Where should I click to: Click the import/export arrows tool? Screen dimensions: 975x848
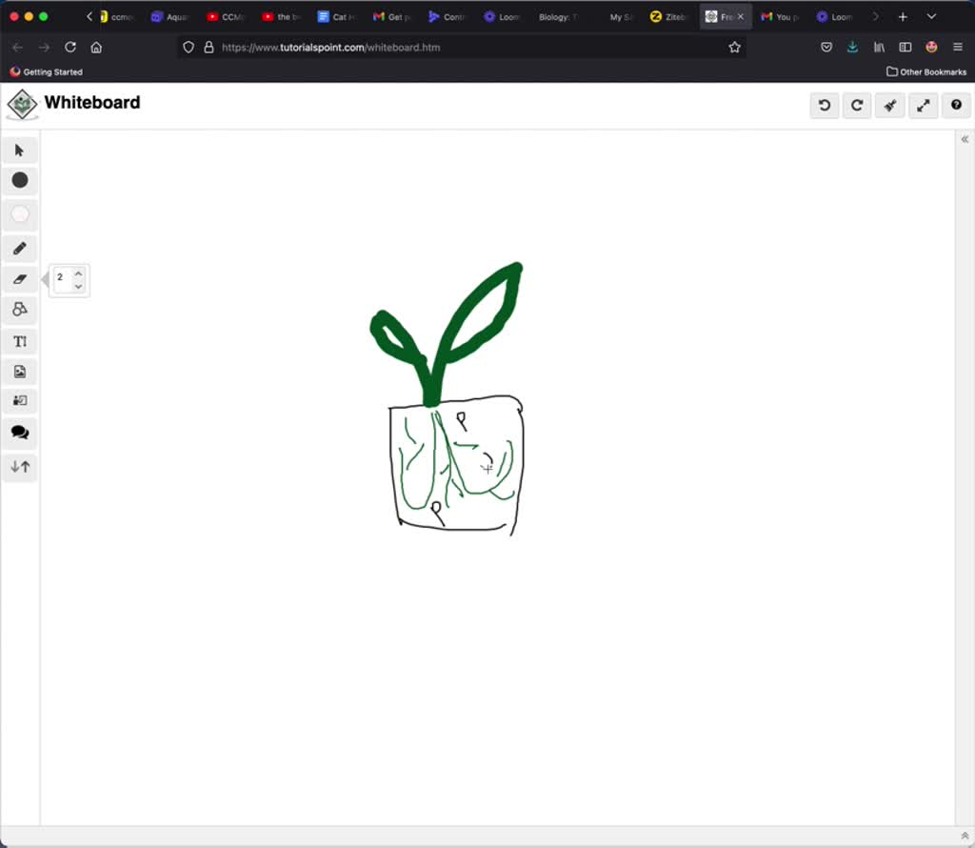click(x=19, y=467)
